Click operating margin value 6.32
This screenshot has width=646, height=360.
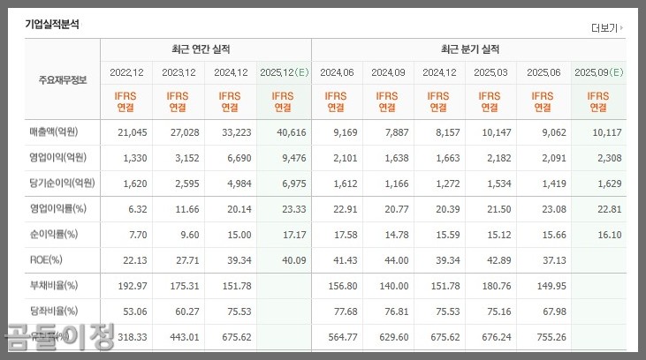pos(138,209)
